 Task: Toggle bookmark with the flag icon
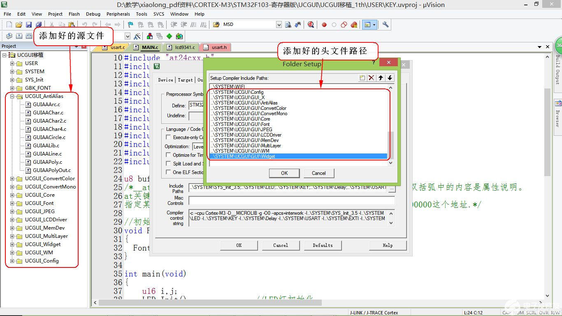[x=130, y=25]
